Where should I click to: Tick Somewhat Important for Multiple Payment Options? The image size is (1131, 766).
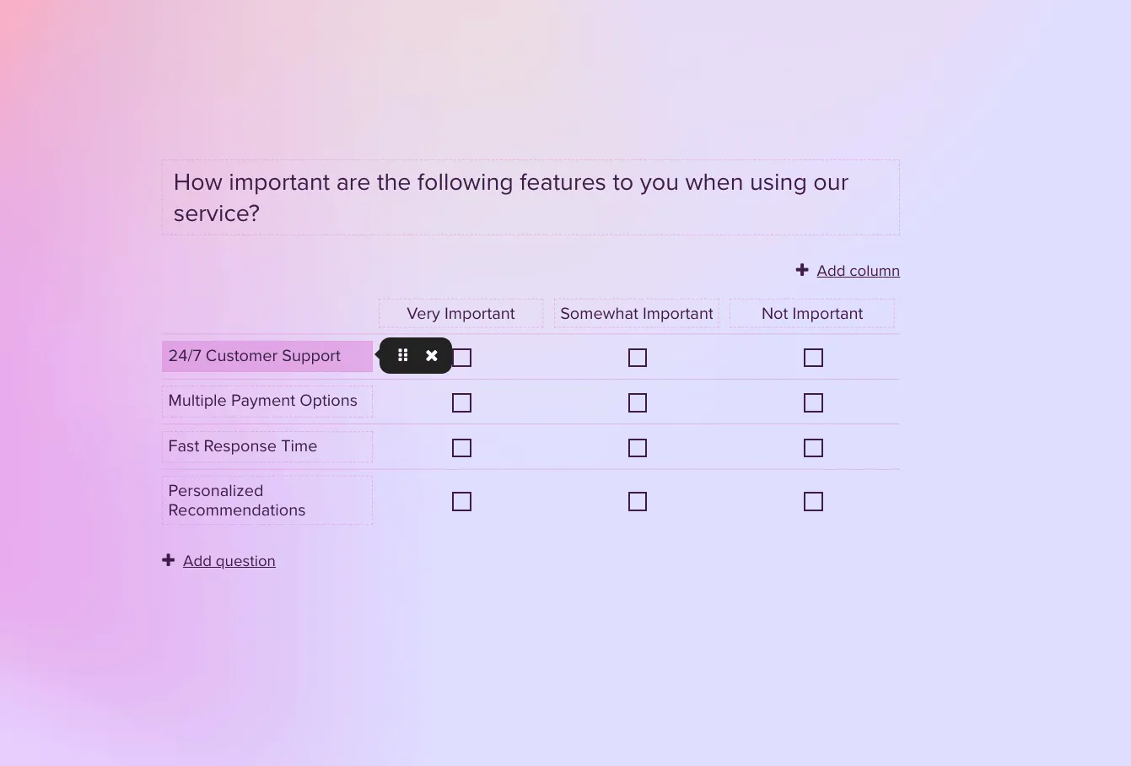point(638,403)
